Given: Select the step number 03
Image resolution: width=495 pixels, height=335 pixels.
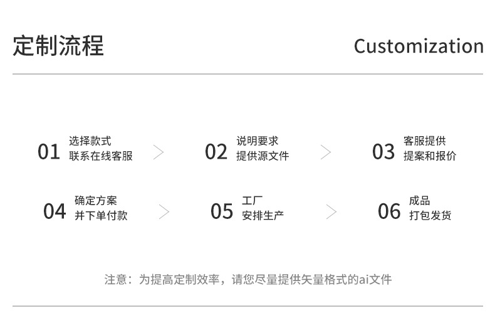Looking at the screenshot, I should (x=383, y=152).
